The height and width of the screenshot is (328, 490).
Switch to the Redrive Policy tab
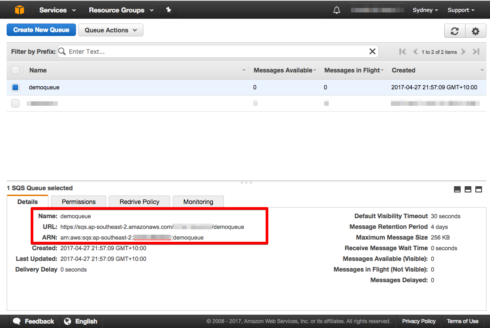pyautogui.click(x=139, y=202)
